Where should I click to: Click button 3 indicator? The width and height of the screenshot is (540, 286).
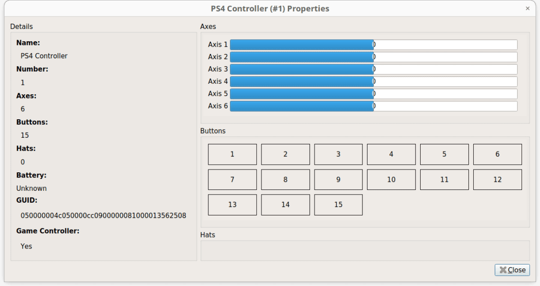point(338,154)
